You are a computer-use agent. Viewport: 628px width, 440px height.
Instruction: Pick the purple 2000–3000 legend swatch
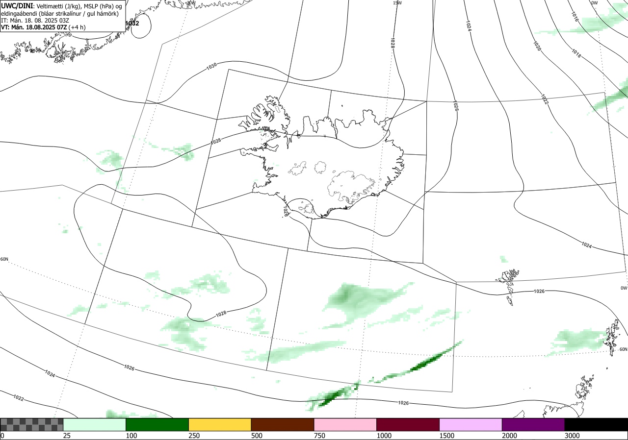[x=533, y=424]
